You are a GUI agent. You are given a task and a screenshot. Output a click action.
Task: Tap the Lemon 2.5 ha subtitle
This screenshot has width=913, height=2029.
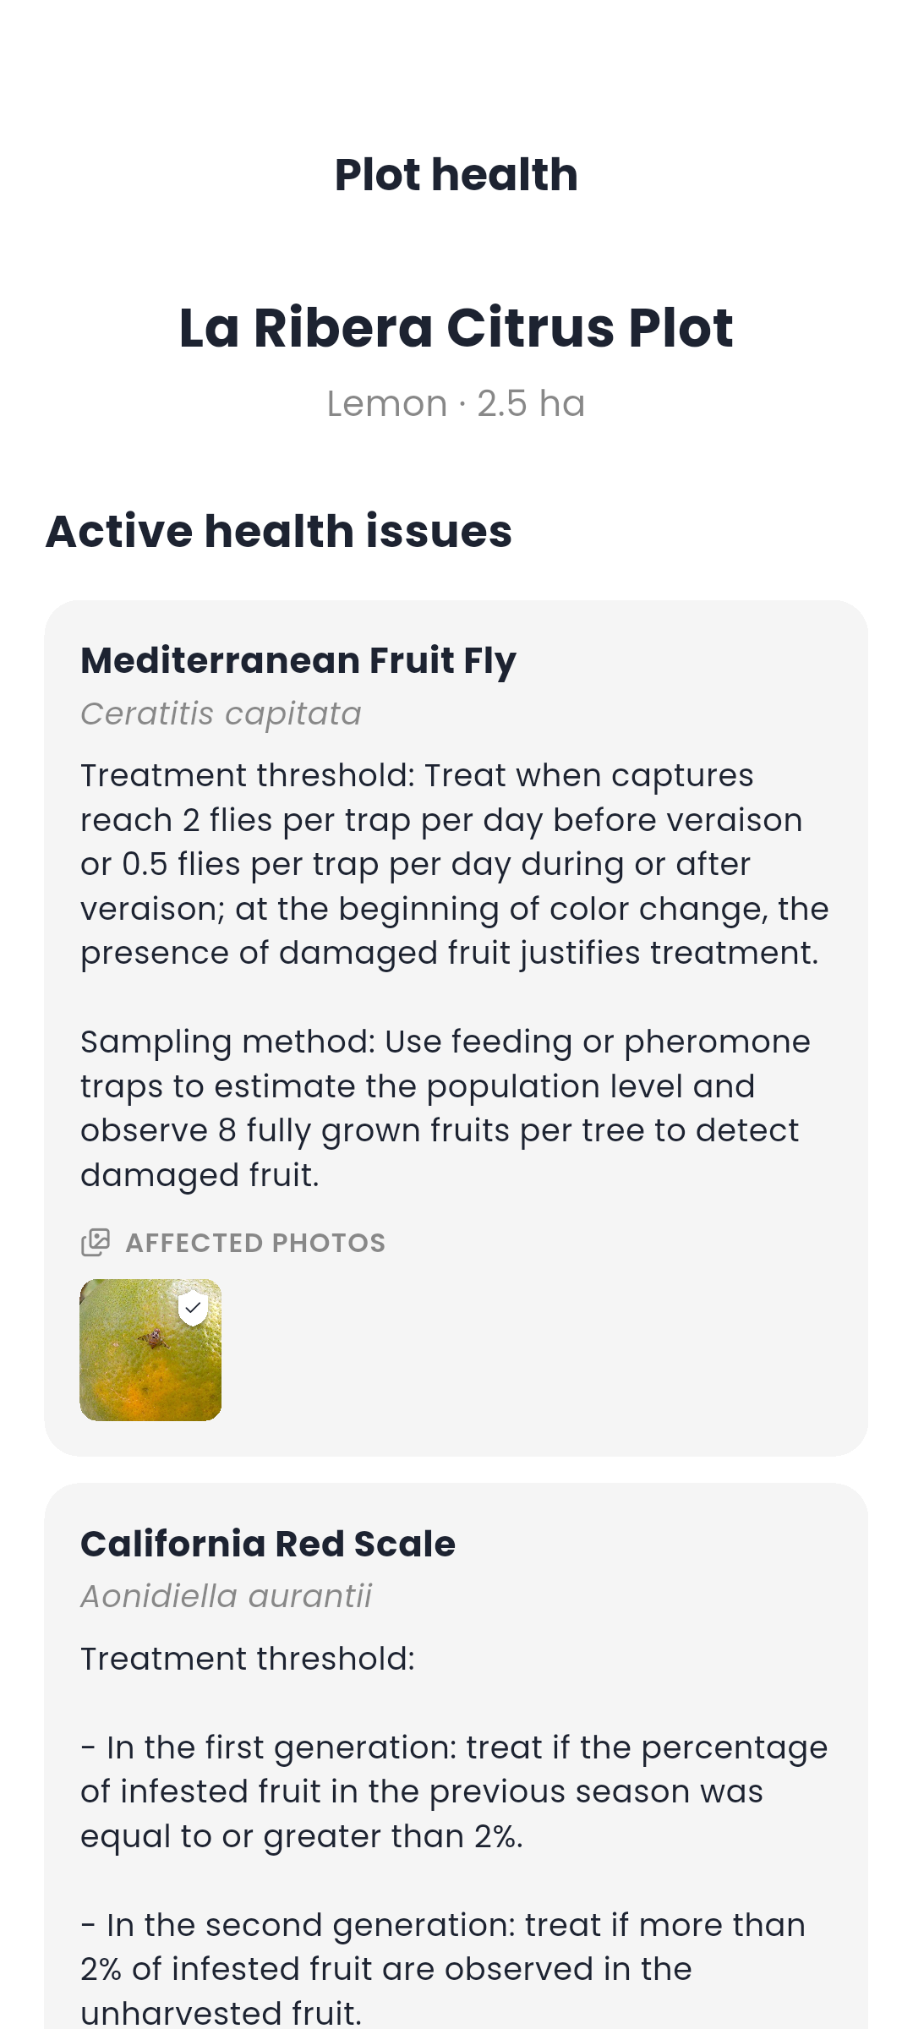point(456,403)
